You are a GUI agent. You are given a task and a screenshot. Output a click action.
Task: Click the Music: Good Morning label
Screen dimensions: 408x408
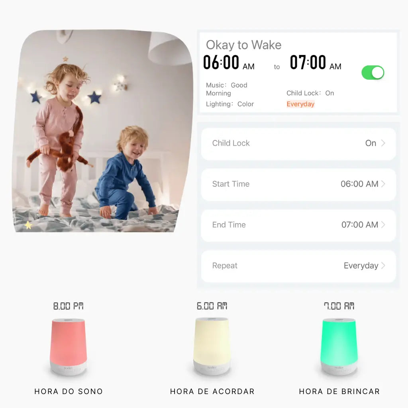click(x=227, y=89)
